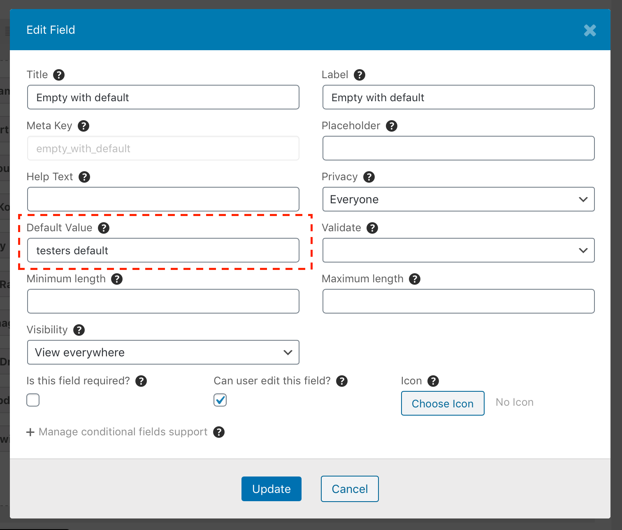Screen dimensions: 622x530
Task: Click the Edit Field dialog title
Action: point(51,30)
